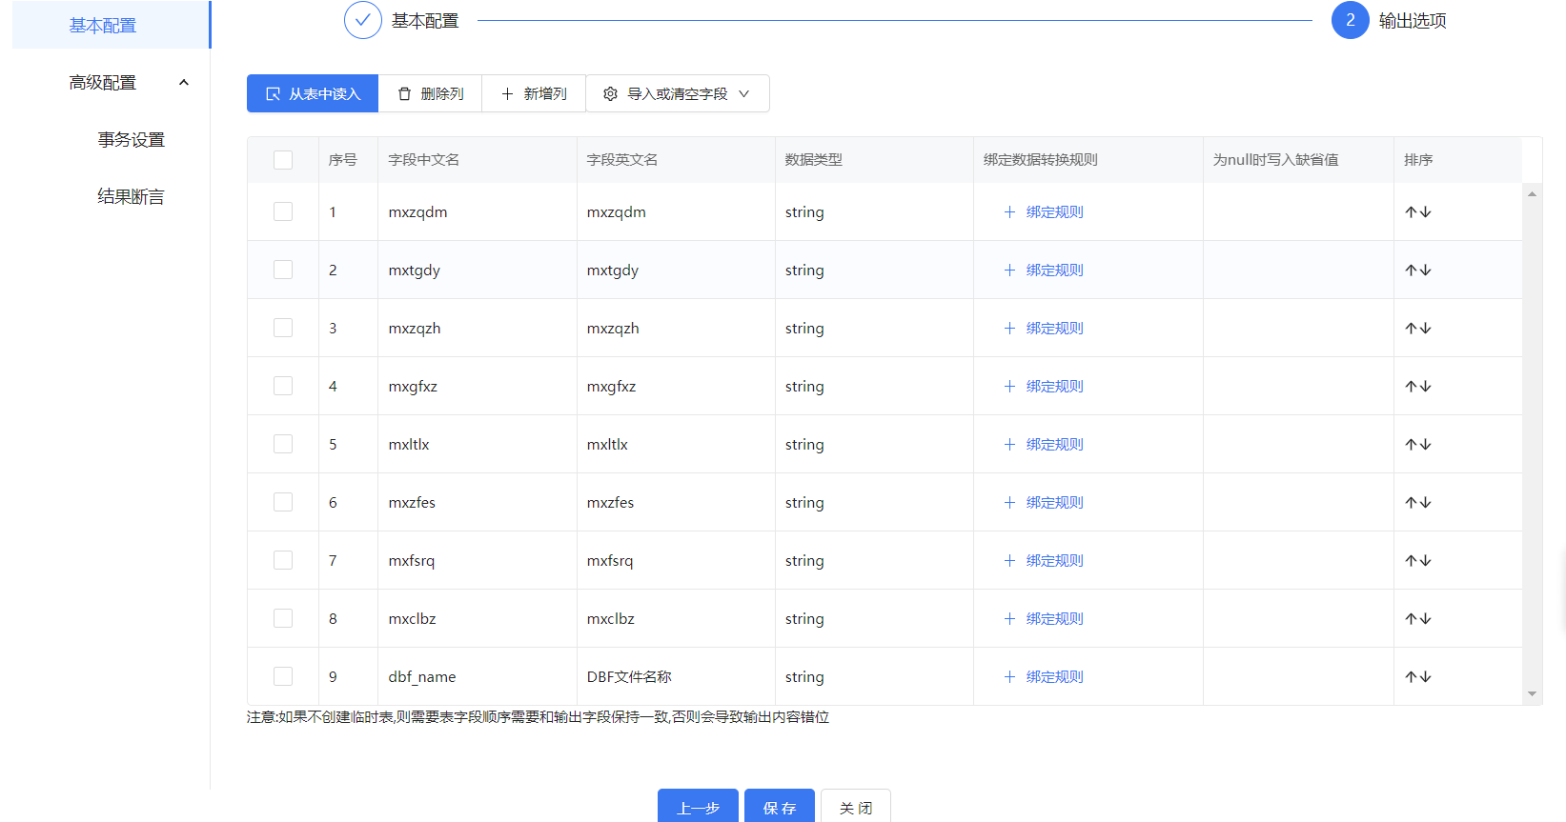Click the 从表中读入 import icon button
The image size is (1566, 822).
pyautogui.click(x=274, y=94)
